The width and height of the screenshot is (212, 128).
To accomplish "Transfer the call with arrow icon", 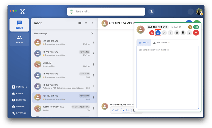I will click(x=164, y=33).
